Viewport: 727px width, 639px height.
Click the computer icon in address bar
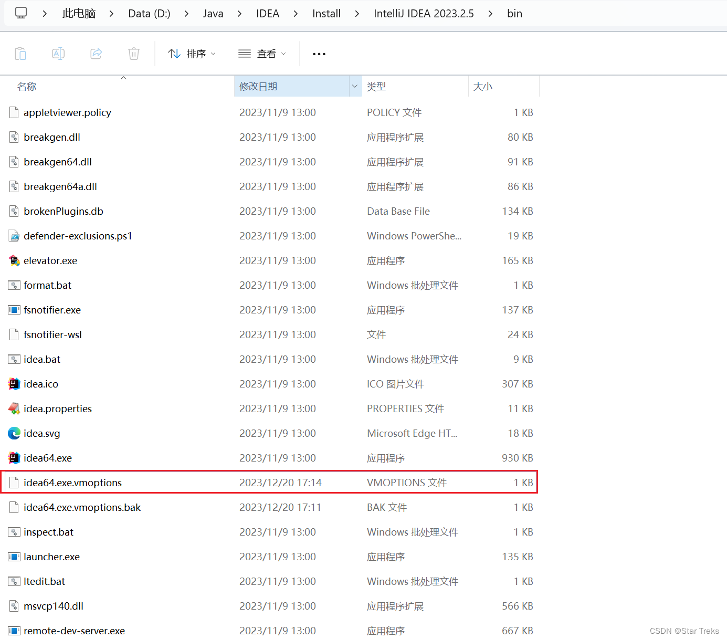21,13
